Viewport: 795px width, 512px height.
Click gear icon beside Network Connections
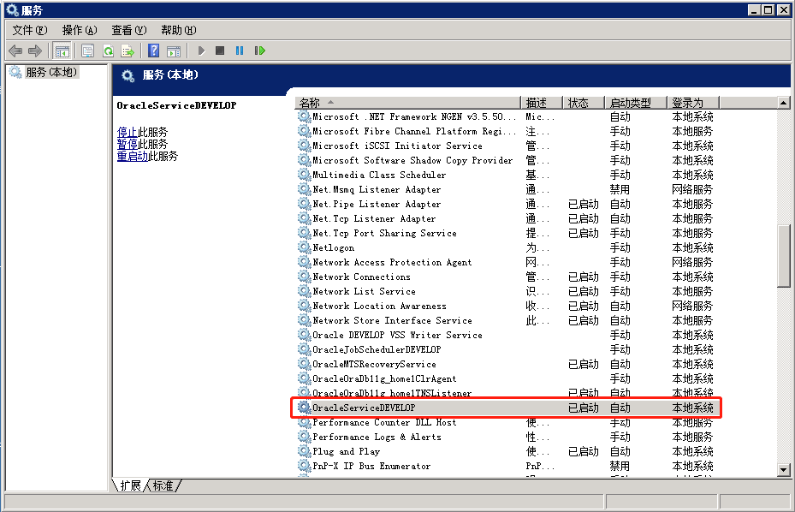[304, 277]
